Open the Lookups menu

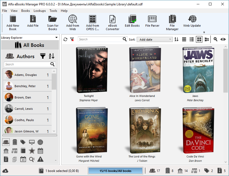point(40,11)
